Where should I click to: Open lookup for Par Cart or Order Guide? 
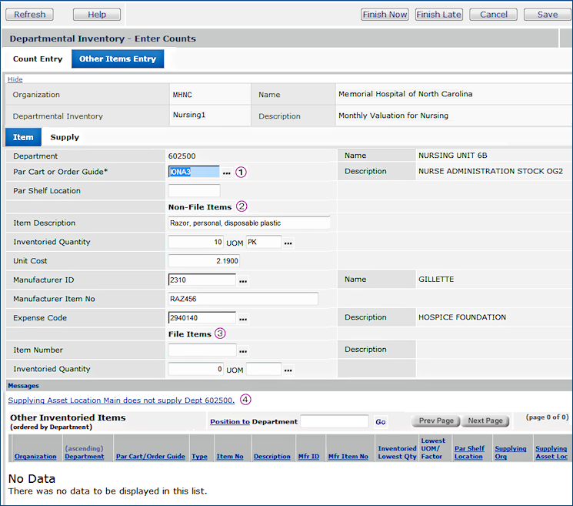click(227, 172)
